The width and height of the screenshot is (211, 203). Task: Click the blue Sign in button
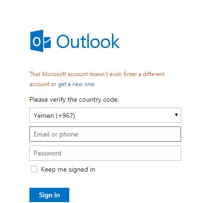point(49,195)
